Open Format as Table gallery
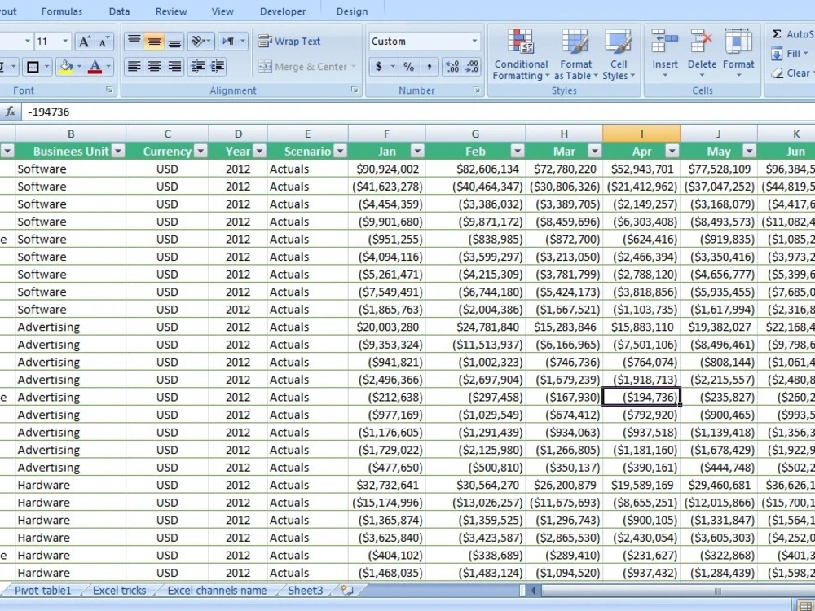 (x=575, y=55)
